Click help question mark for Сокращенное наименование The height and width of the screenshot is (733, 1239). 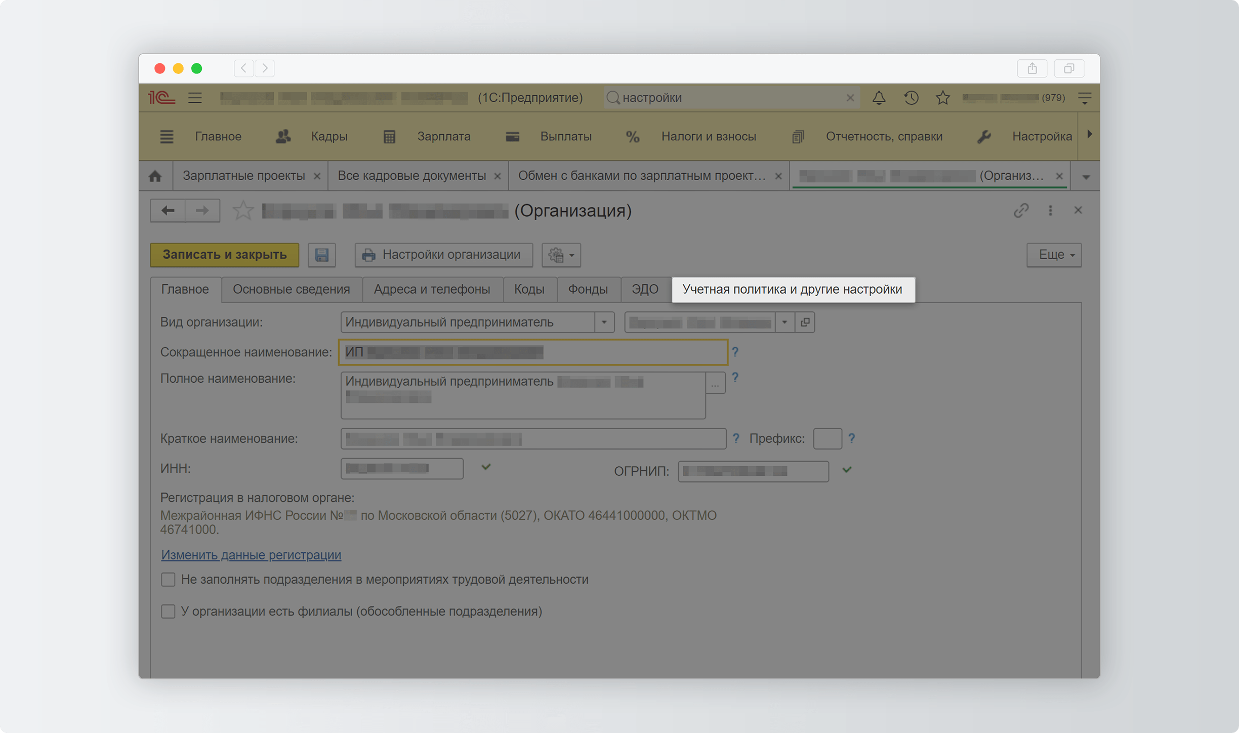[x=735, y=352]
